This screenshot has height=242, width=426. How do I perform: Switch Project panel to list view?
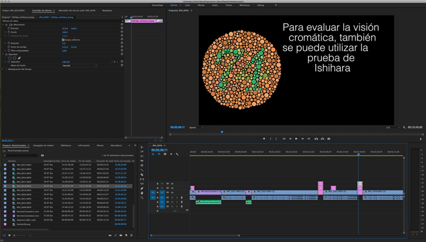[x=4, y=235]
